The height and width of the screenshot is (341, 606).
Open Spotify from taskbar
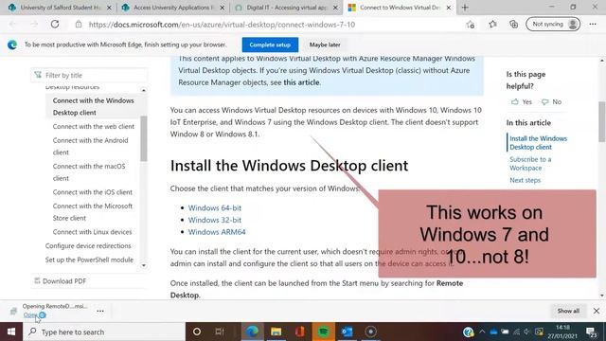point(324,332)
